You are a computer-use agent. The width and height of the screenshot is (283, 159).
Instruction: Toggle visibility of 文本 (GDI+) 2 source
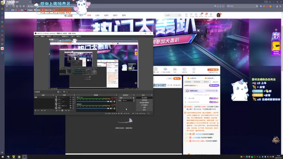pos(70,106)
